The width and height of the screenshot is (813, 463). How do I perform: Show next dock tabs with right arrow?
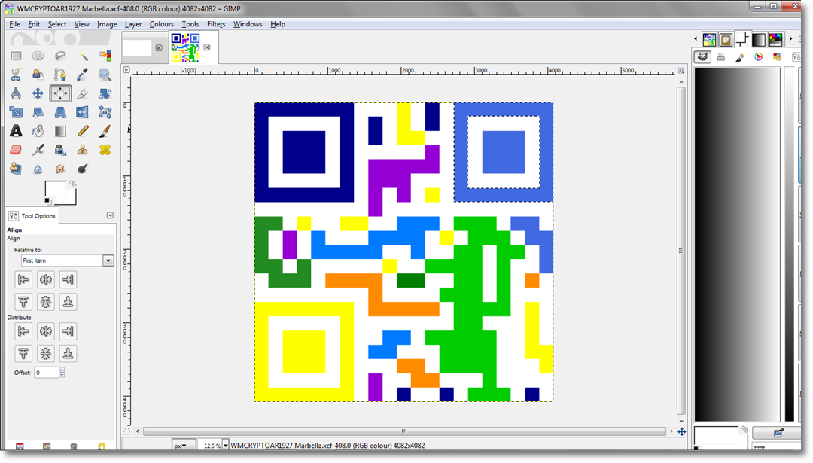[x=790, y=39]
